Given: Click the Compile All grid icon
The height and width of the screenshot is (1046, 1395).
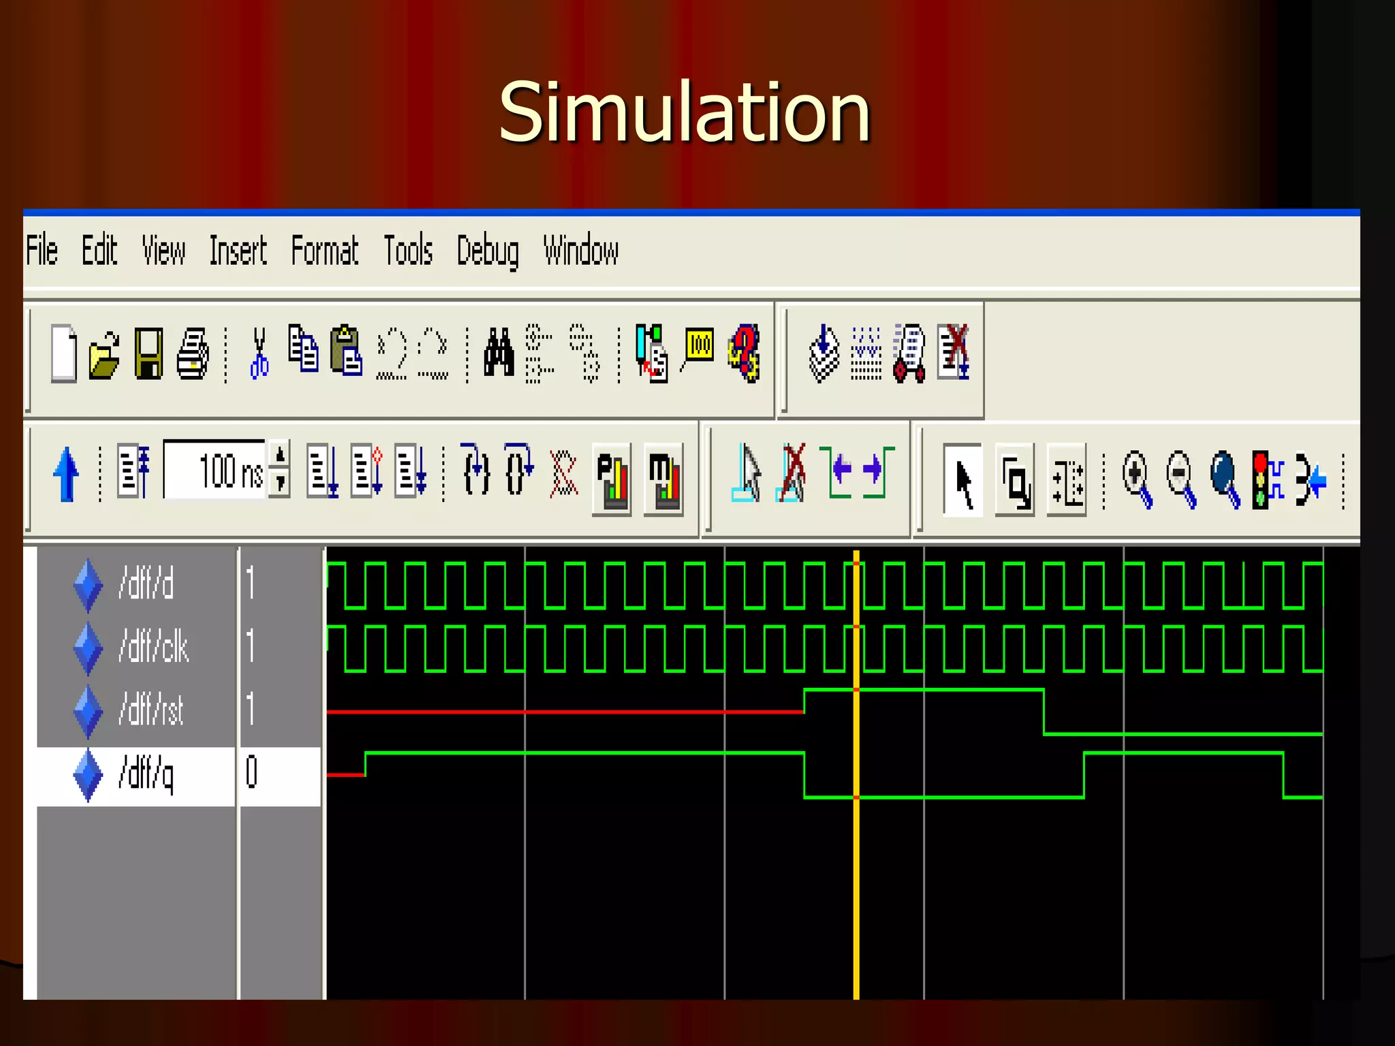Looking at the screenshot, I should (x=866, y=353).
